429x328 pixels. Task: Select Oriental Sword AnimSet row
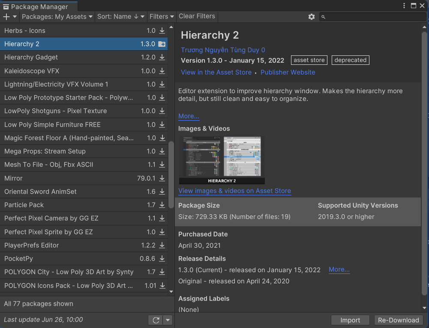84,191
